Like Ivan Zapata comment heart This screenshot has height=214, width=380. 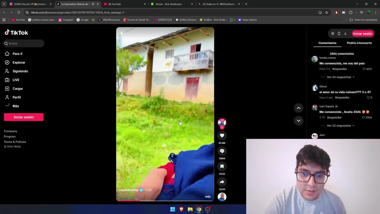point(363,117)
